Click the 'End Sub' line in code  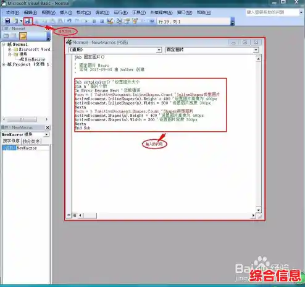point(83,128)
